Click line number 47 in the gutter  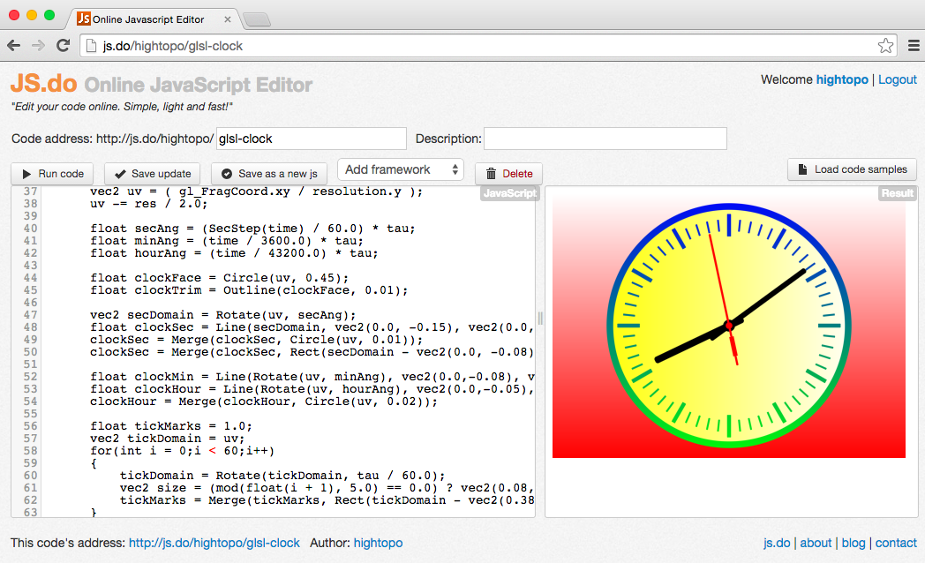point(30,315)
